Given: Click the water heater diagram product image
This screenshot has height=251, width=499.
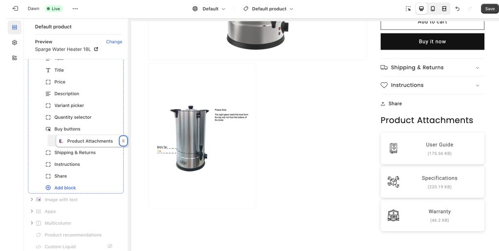Looking at the screenshot, I should [202, 136].
